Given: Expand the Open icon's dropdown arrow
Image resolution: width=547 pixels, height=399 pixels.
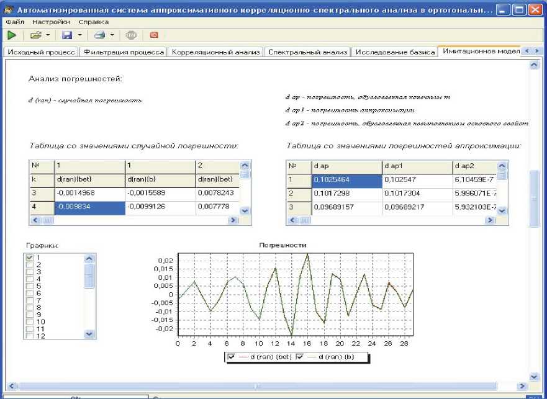Looking at the screenshot, I should click(48, 36).
